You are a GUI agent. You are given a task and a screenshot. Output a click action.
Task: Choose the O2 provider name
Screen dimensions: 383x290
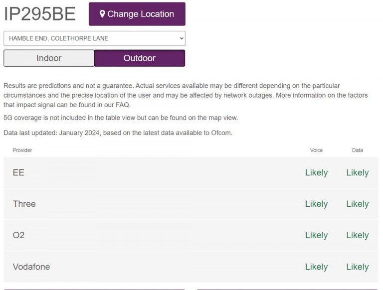tap(18, 235)
